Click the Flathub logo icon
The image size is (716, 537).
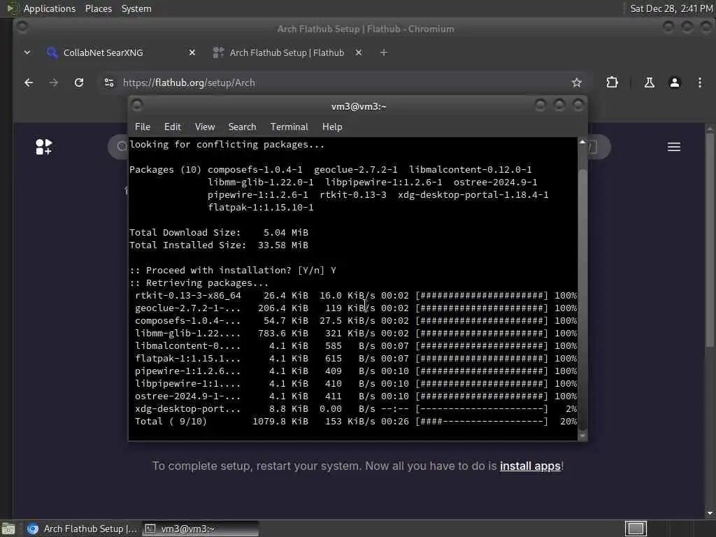(x=44, y=147)
